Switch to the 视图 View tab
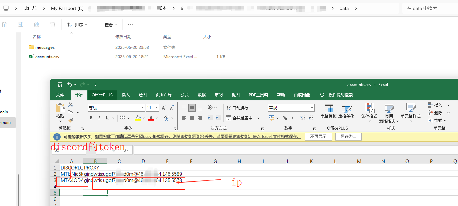 click(x=236, y=95)
